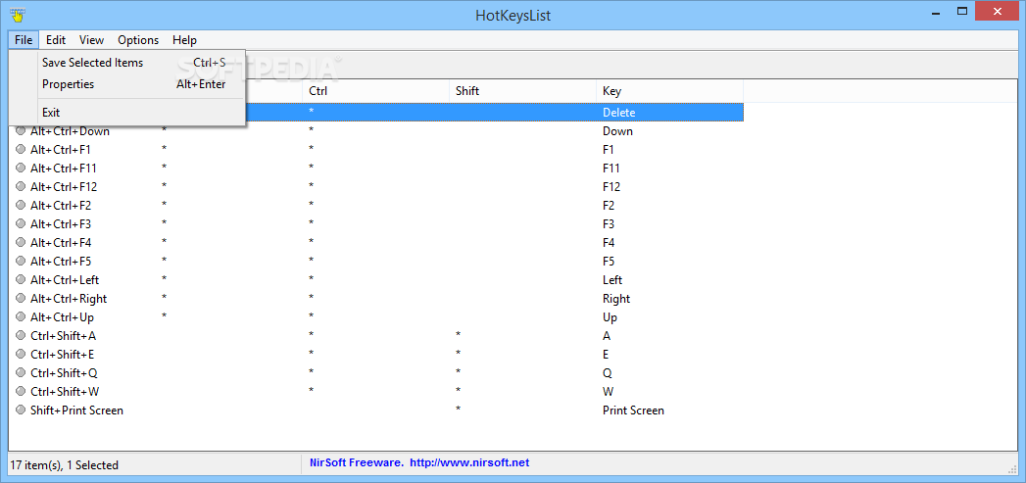The height and width of the screenshot is (483, 1026).
Task: Open the Options menu
Action: point(138,40)
